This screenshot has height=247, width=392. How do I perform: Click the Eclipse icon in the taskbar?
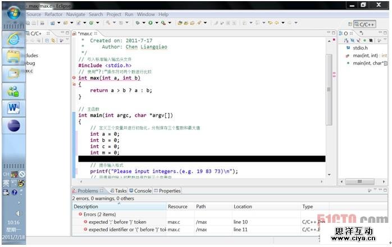point(12,126)
